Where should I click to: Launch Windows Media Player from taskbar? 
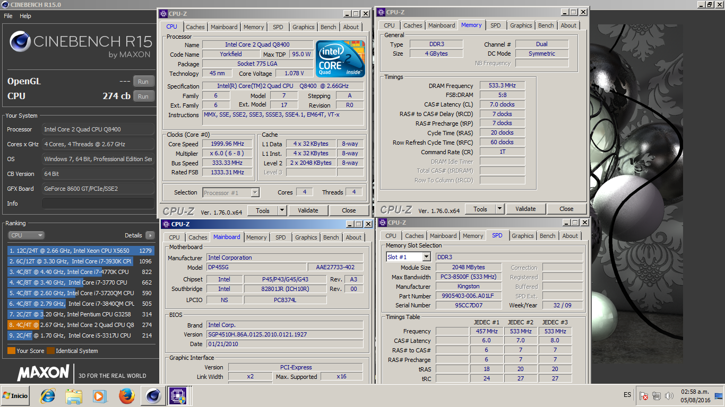point(99,395)
